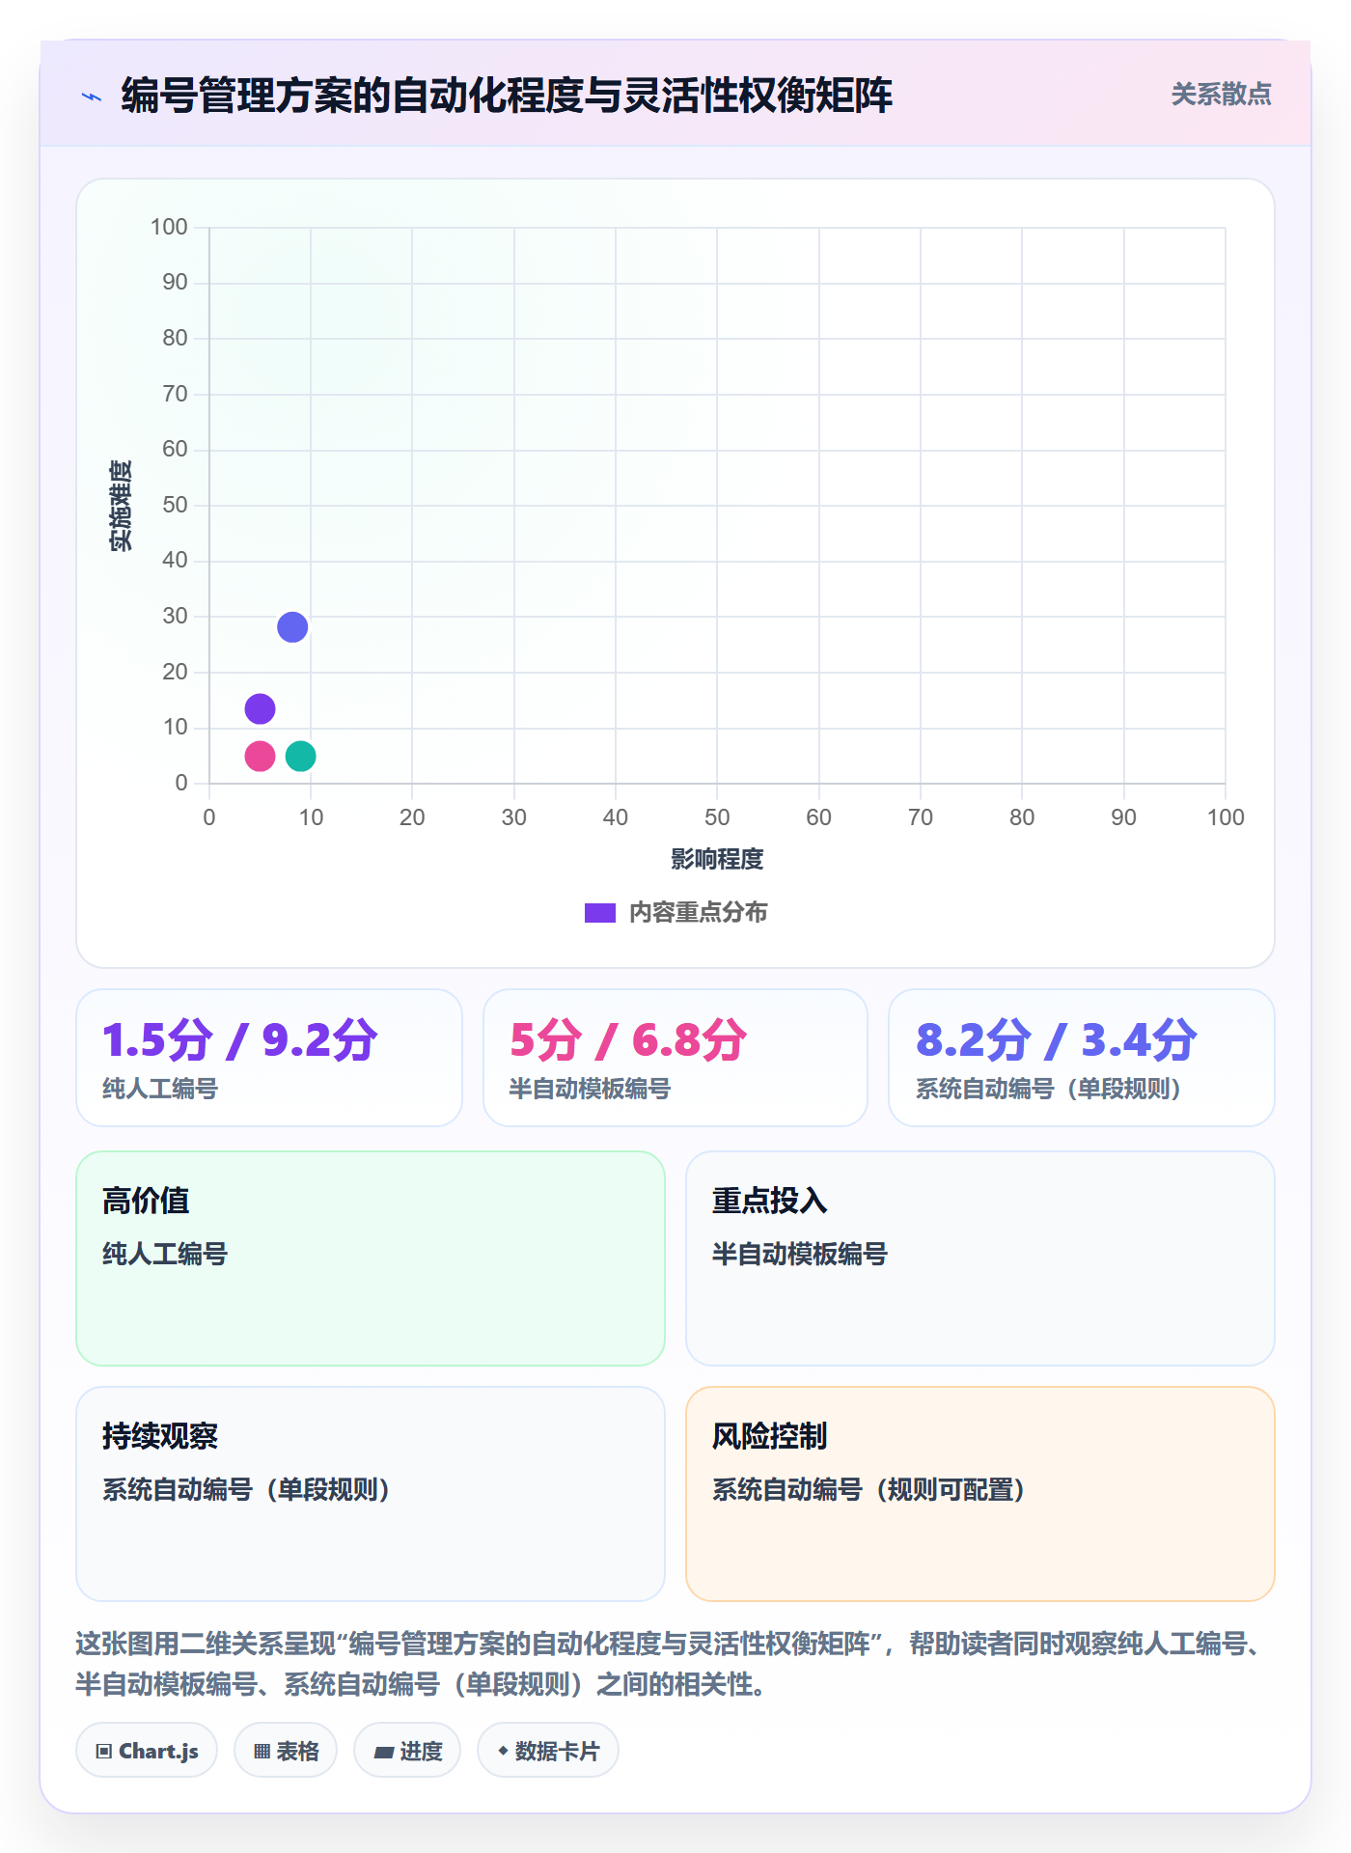Click the 关系散点 label in the header

point(1221,95)
